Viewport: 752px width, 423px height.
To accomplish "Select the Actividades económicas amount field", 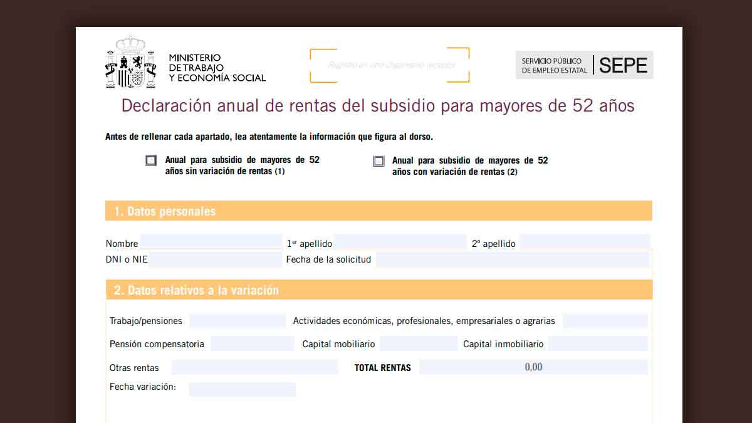I will point(605,321).
